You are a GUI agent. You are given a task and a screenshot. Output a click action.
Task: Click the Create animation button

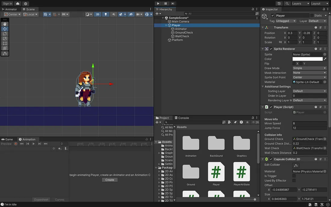coord(110,180)
